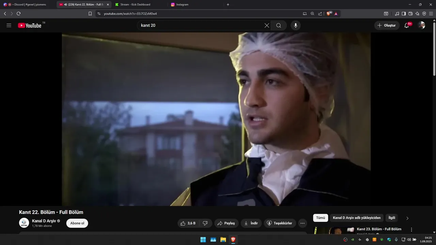Select Kanal D Arşiv adlı yükleyiciden chip
This screenshot has height=245, width=436.
[357, 218]
